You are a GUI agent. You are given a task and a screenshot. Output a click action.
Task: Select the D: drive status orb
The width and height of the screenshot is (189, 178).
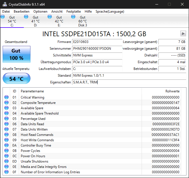[26, 17]
